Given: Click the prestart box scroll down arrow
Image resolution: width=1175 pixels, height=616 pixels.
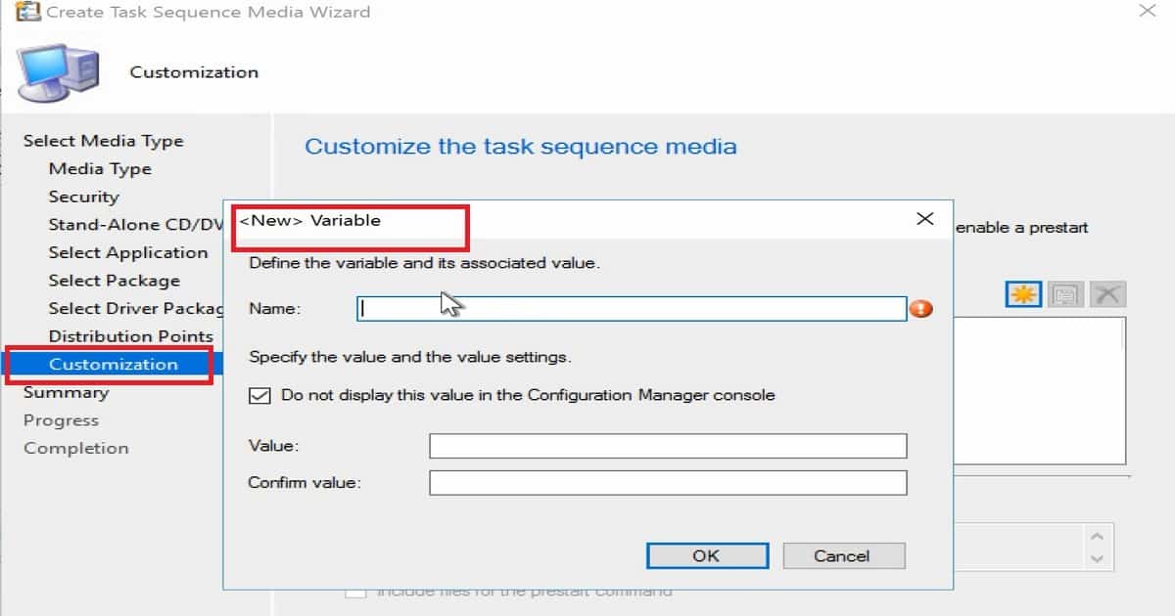Looking at the screenshot, I should 1097,559.
